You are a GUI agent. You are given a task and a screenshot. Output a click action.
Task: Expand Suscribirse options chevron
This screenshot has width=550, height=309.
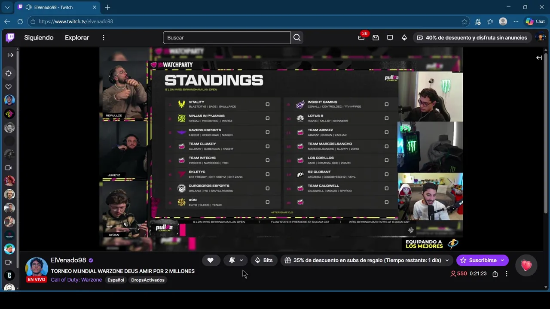(x=502, y=260)
